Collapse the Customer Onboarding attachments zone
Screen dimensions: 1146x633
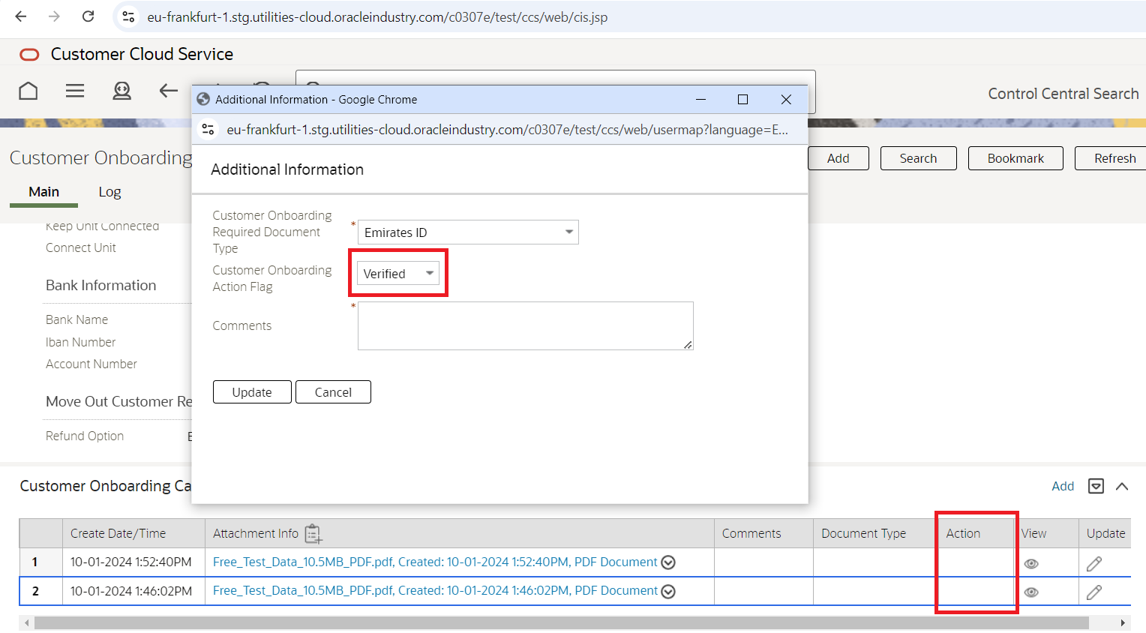[x=1122, y=486]
